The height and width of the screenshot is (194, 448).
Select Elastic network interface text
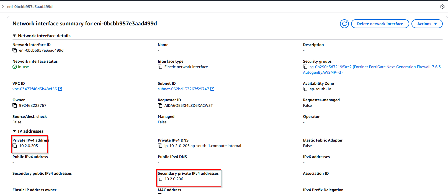186,67
